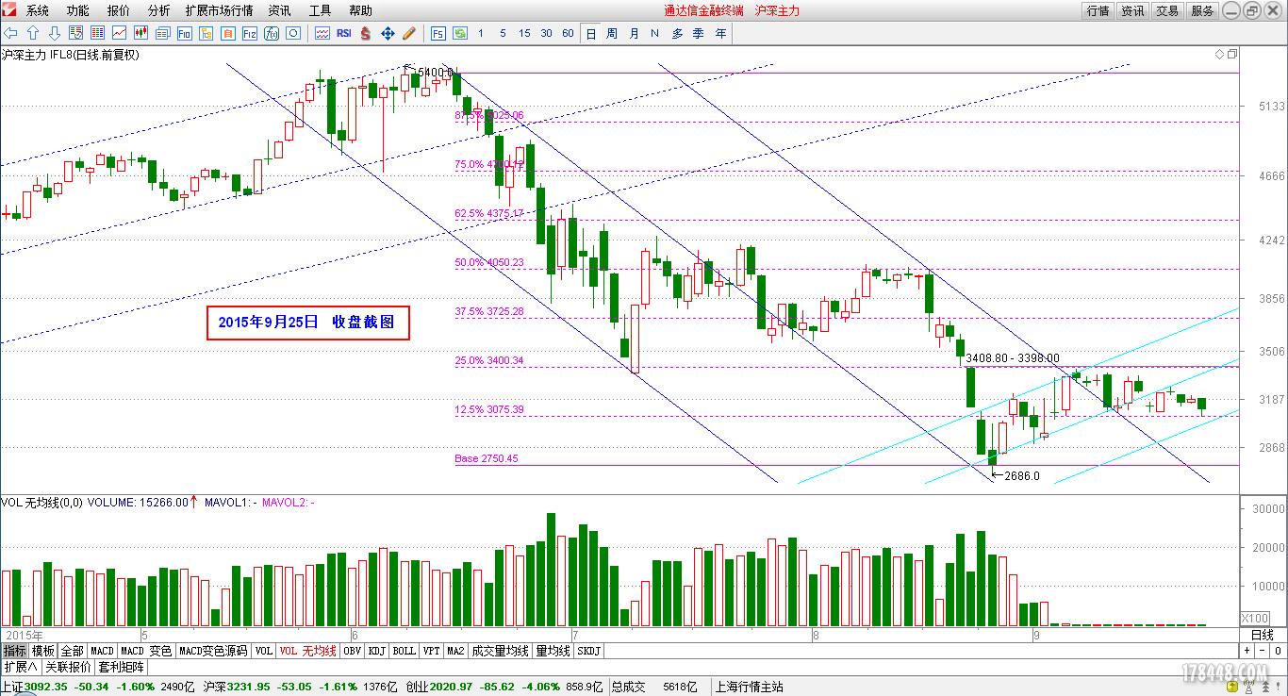Click the X100 volume scale box
The image size is (1288, 696).
[1254, 618]
